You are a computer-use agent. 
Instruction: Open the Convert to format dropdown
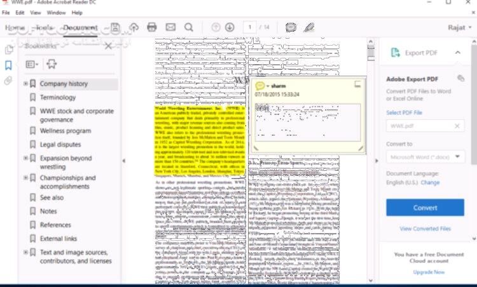[x=425, y=157]
